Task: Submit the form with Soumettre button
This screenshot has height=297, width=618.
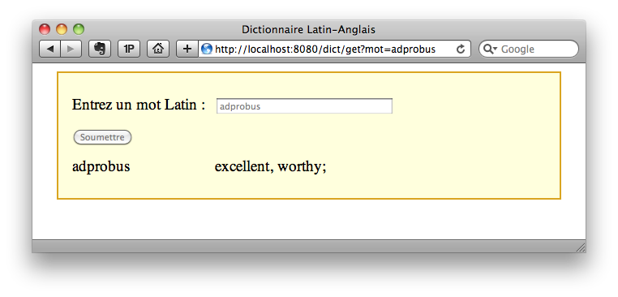Action: [102, 137]
